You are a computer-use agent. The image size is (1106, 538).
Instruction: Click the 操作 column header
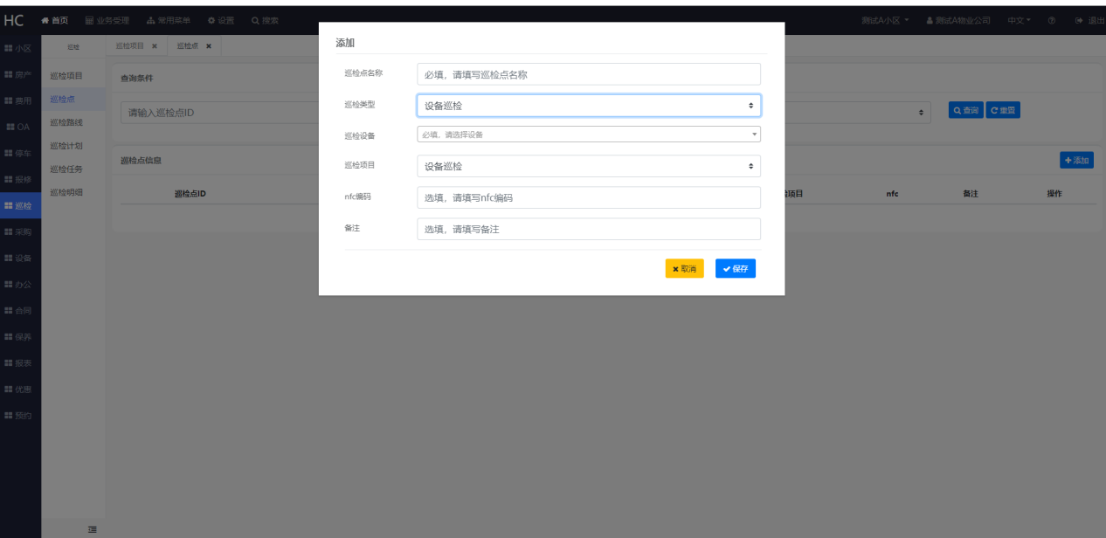pyautogui.click(x=1054, y=193)
